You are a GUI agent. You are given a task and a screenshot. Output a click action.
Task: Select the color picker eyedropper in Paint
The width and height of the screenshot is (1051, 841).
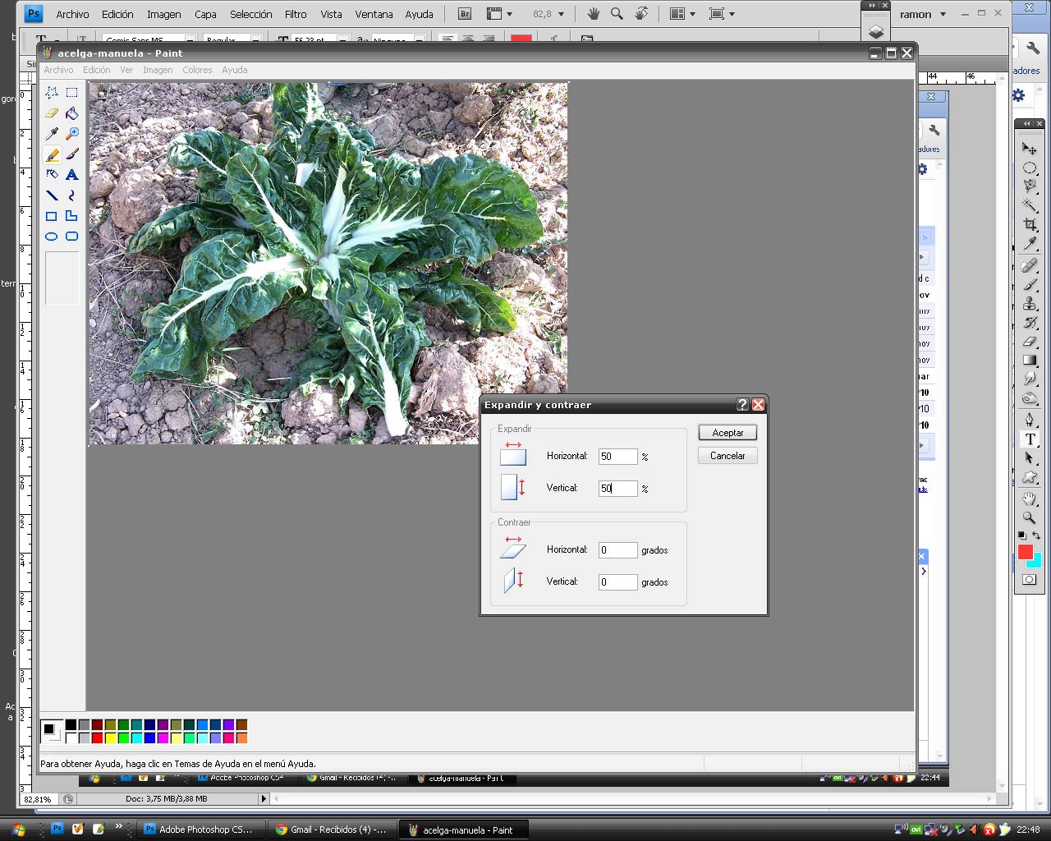tap(52, 134)
